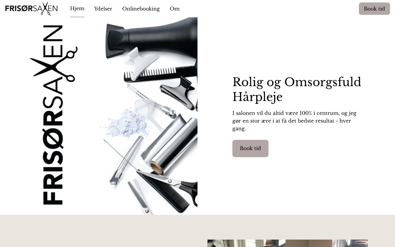Select the Om navigation link
Screen dimensions: 395x247
[x=175, y=9]
